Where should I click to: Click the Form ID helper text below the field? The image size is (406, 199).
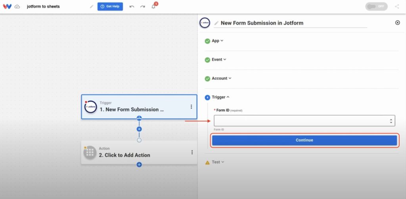click(x=219, y=129)
